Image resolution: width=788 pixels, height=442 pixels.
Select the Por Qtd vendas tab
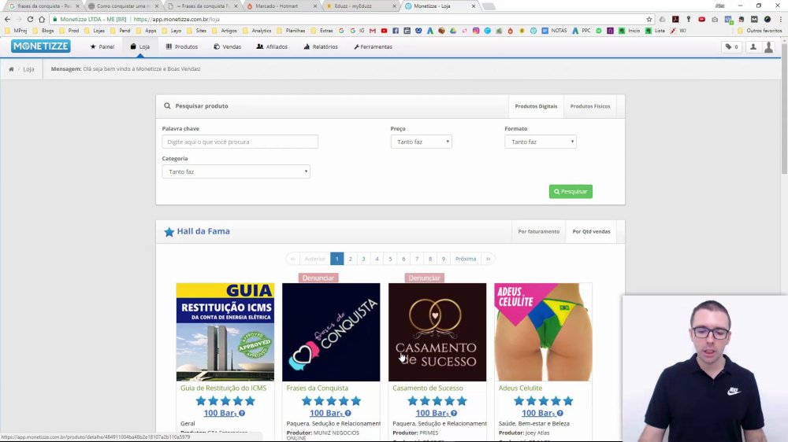point(591,232)
